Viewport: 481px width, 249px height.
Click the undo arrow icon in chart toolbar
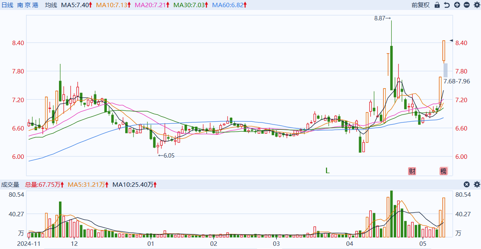tap(447, 5)
